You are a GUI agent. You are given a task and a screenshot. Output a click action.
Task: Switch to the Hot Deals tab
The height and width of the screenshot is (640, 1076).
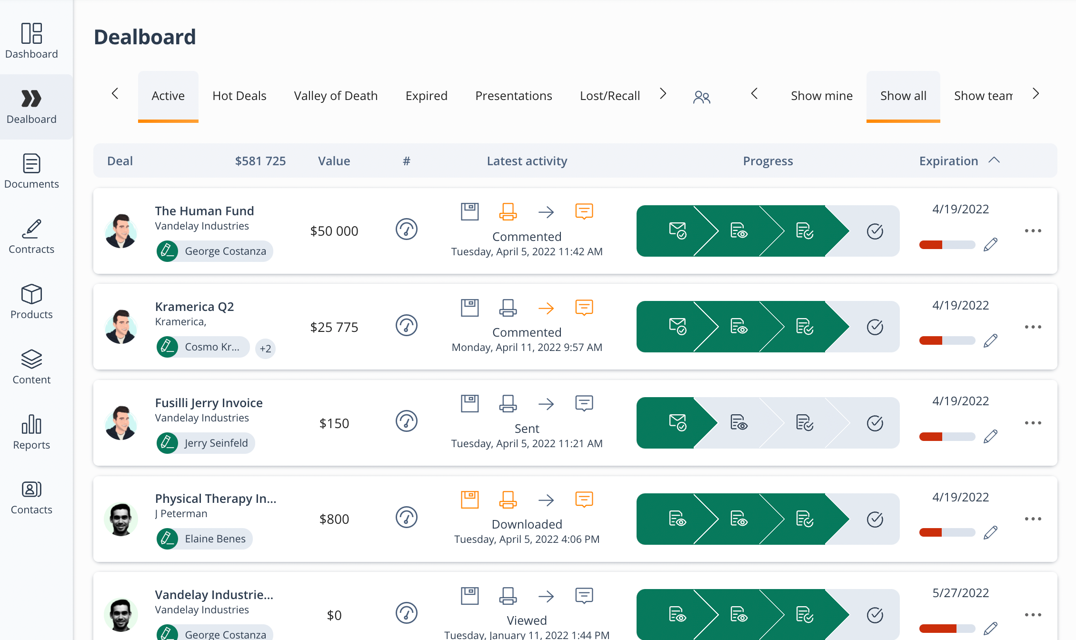pyautogui.click(x=239, y=95)
